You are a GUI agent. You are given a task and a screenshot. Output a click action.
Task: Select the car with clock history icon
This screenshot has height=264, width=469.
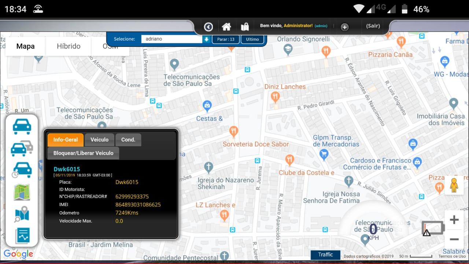[22, 170]
